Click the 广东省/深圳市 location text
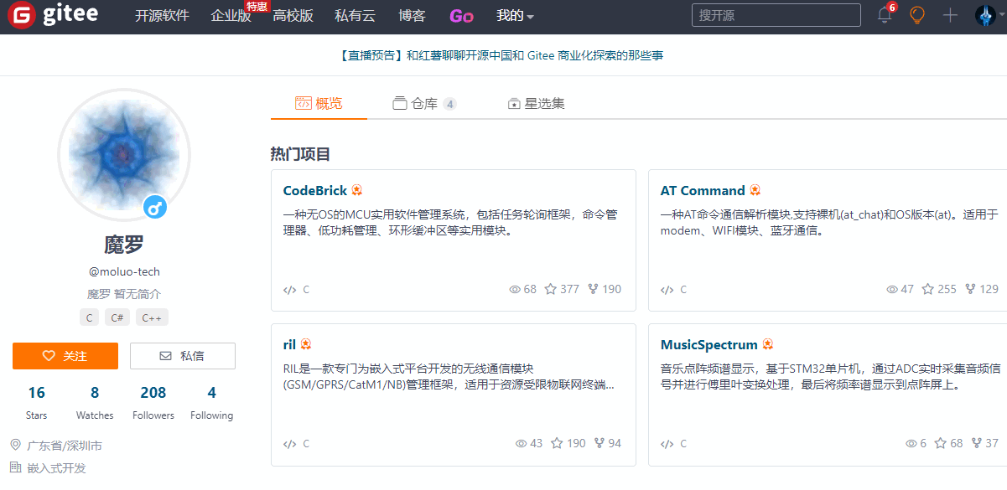 tap(65, 446)
